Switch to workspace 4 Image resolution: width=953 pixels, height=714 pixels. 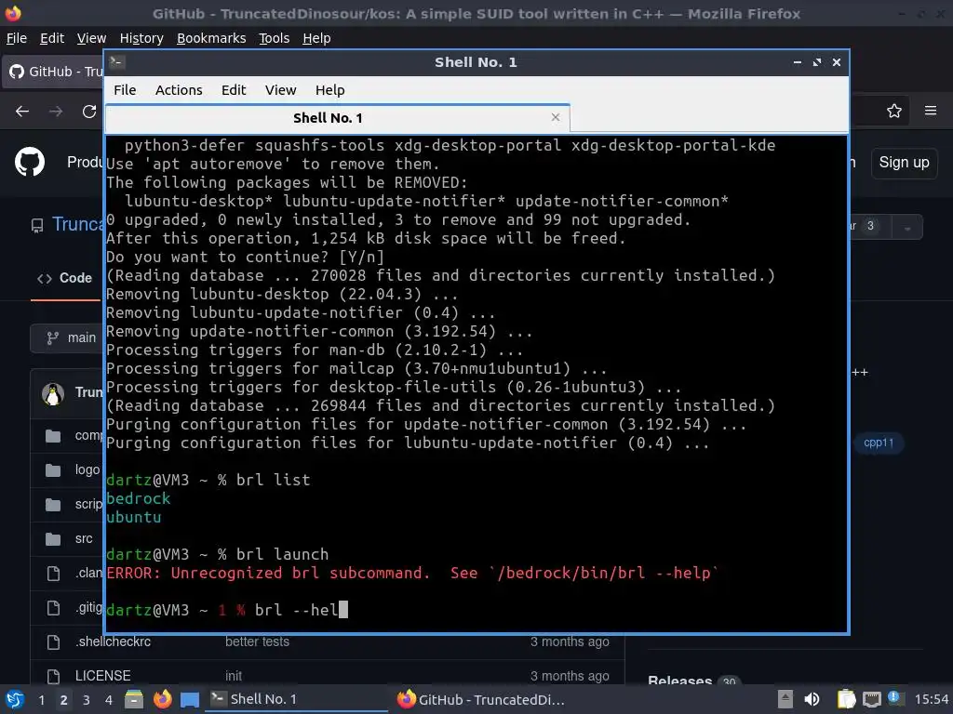coord(109,700)
